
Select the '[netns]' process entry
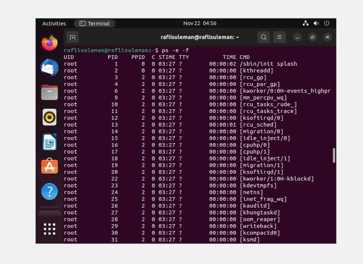coord(251,192)
